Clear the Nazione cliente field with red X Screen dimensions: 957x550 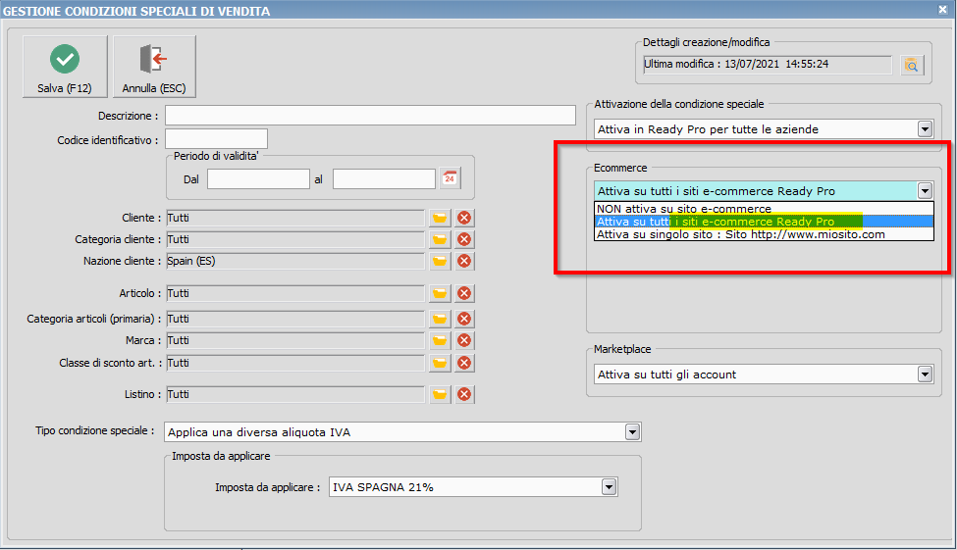464,261
